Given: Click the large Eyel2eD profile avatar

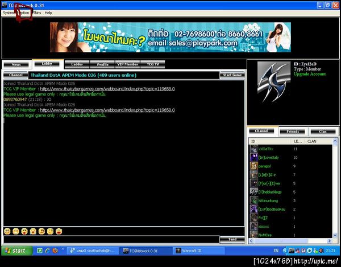Looking at the screenshot, I should coord(274,82).
